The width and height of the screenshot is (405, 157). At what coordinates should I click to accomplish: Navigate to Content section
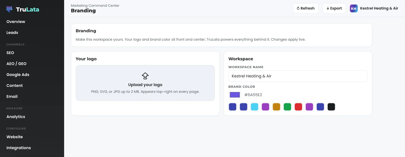coord(14,86)
